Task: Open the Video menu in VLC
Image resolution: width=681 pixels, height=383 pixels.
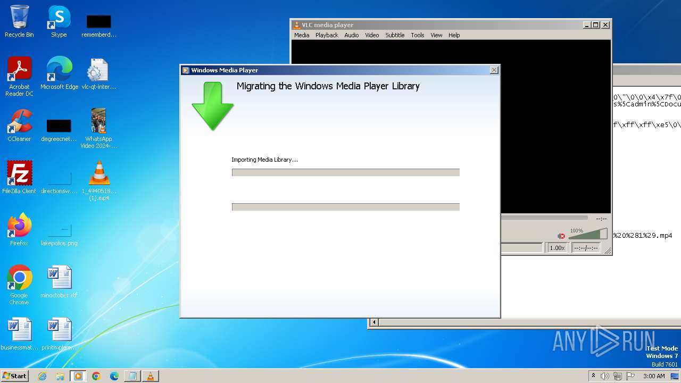Action: pyautogui.click(x=372, y=35)
